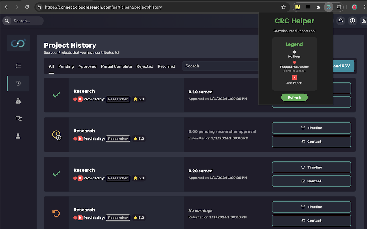Open the earnings money bag sidebar icon

18,101
